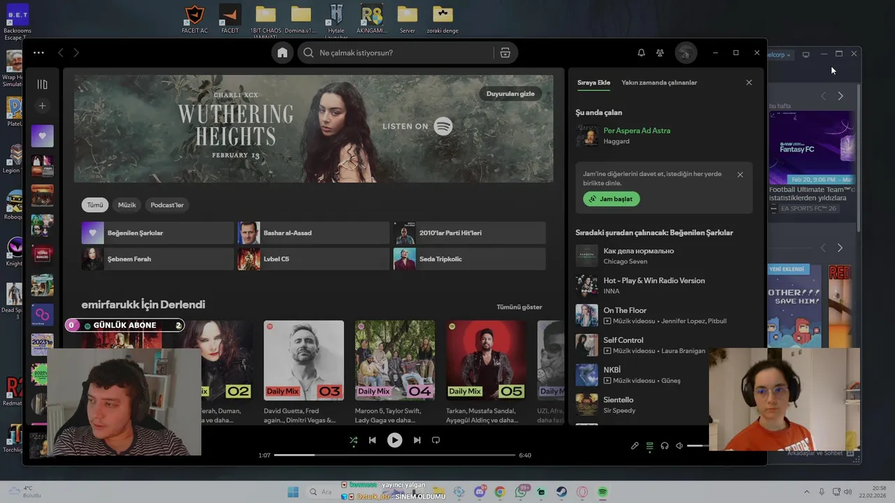
Task: Open now playing 'Per Aspera Ad Astra'
Action: (x=637, y=131)
